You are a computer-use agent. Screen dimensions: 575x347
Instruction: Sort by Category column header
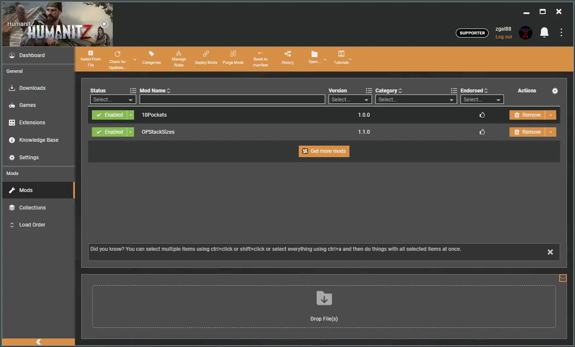point(389,91)
